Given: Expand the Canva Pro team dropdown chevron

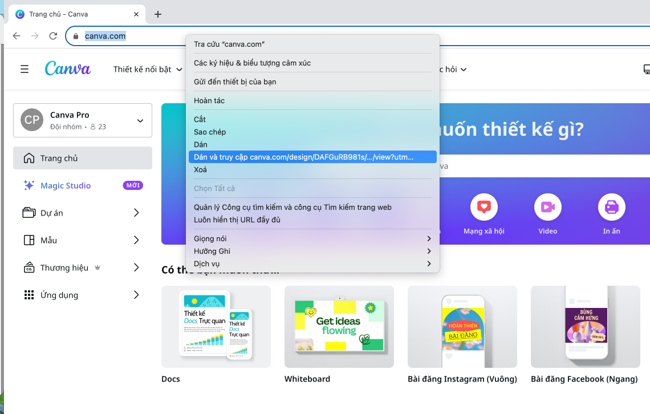Looking at the screenshot, I should 140,120.
